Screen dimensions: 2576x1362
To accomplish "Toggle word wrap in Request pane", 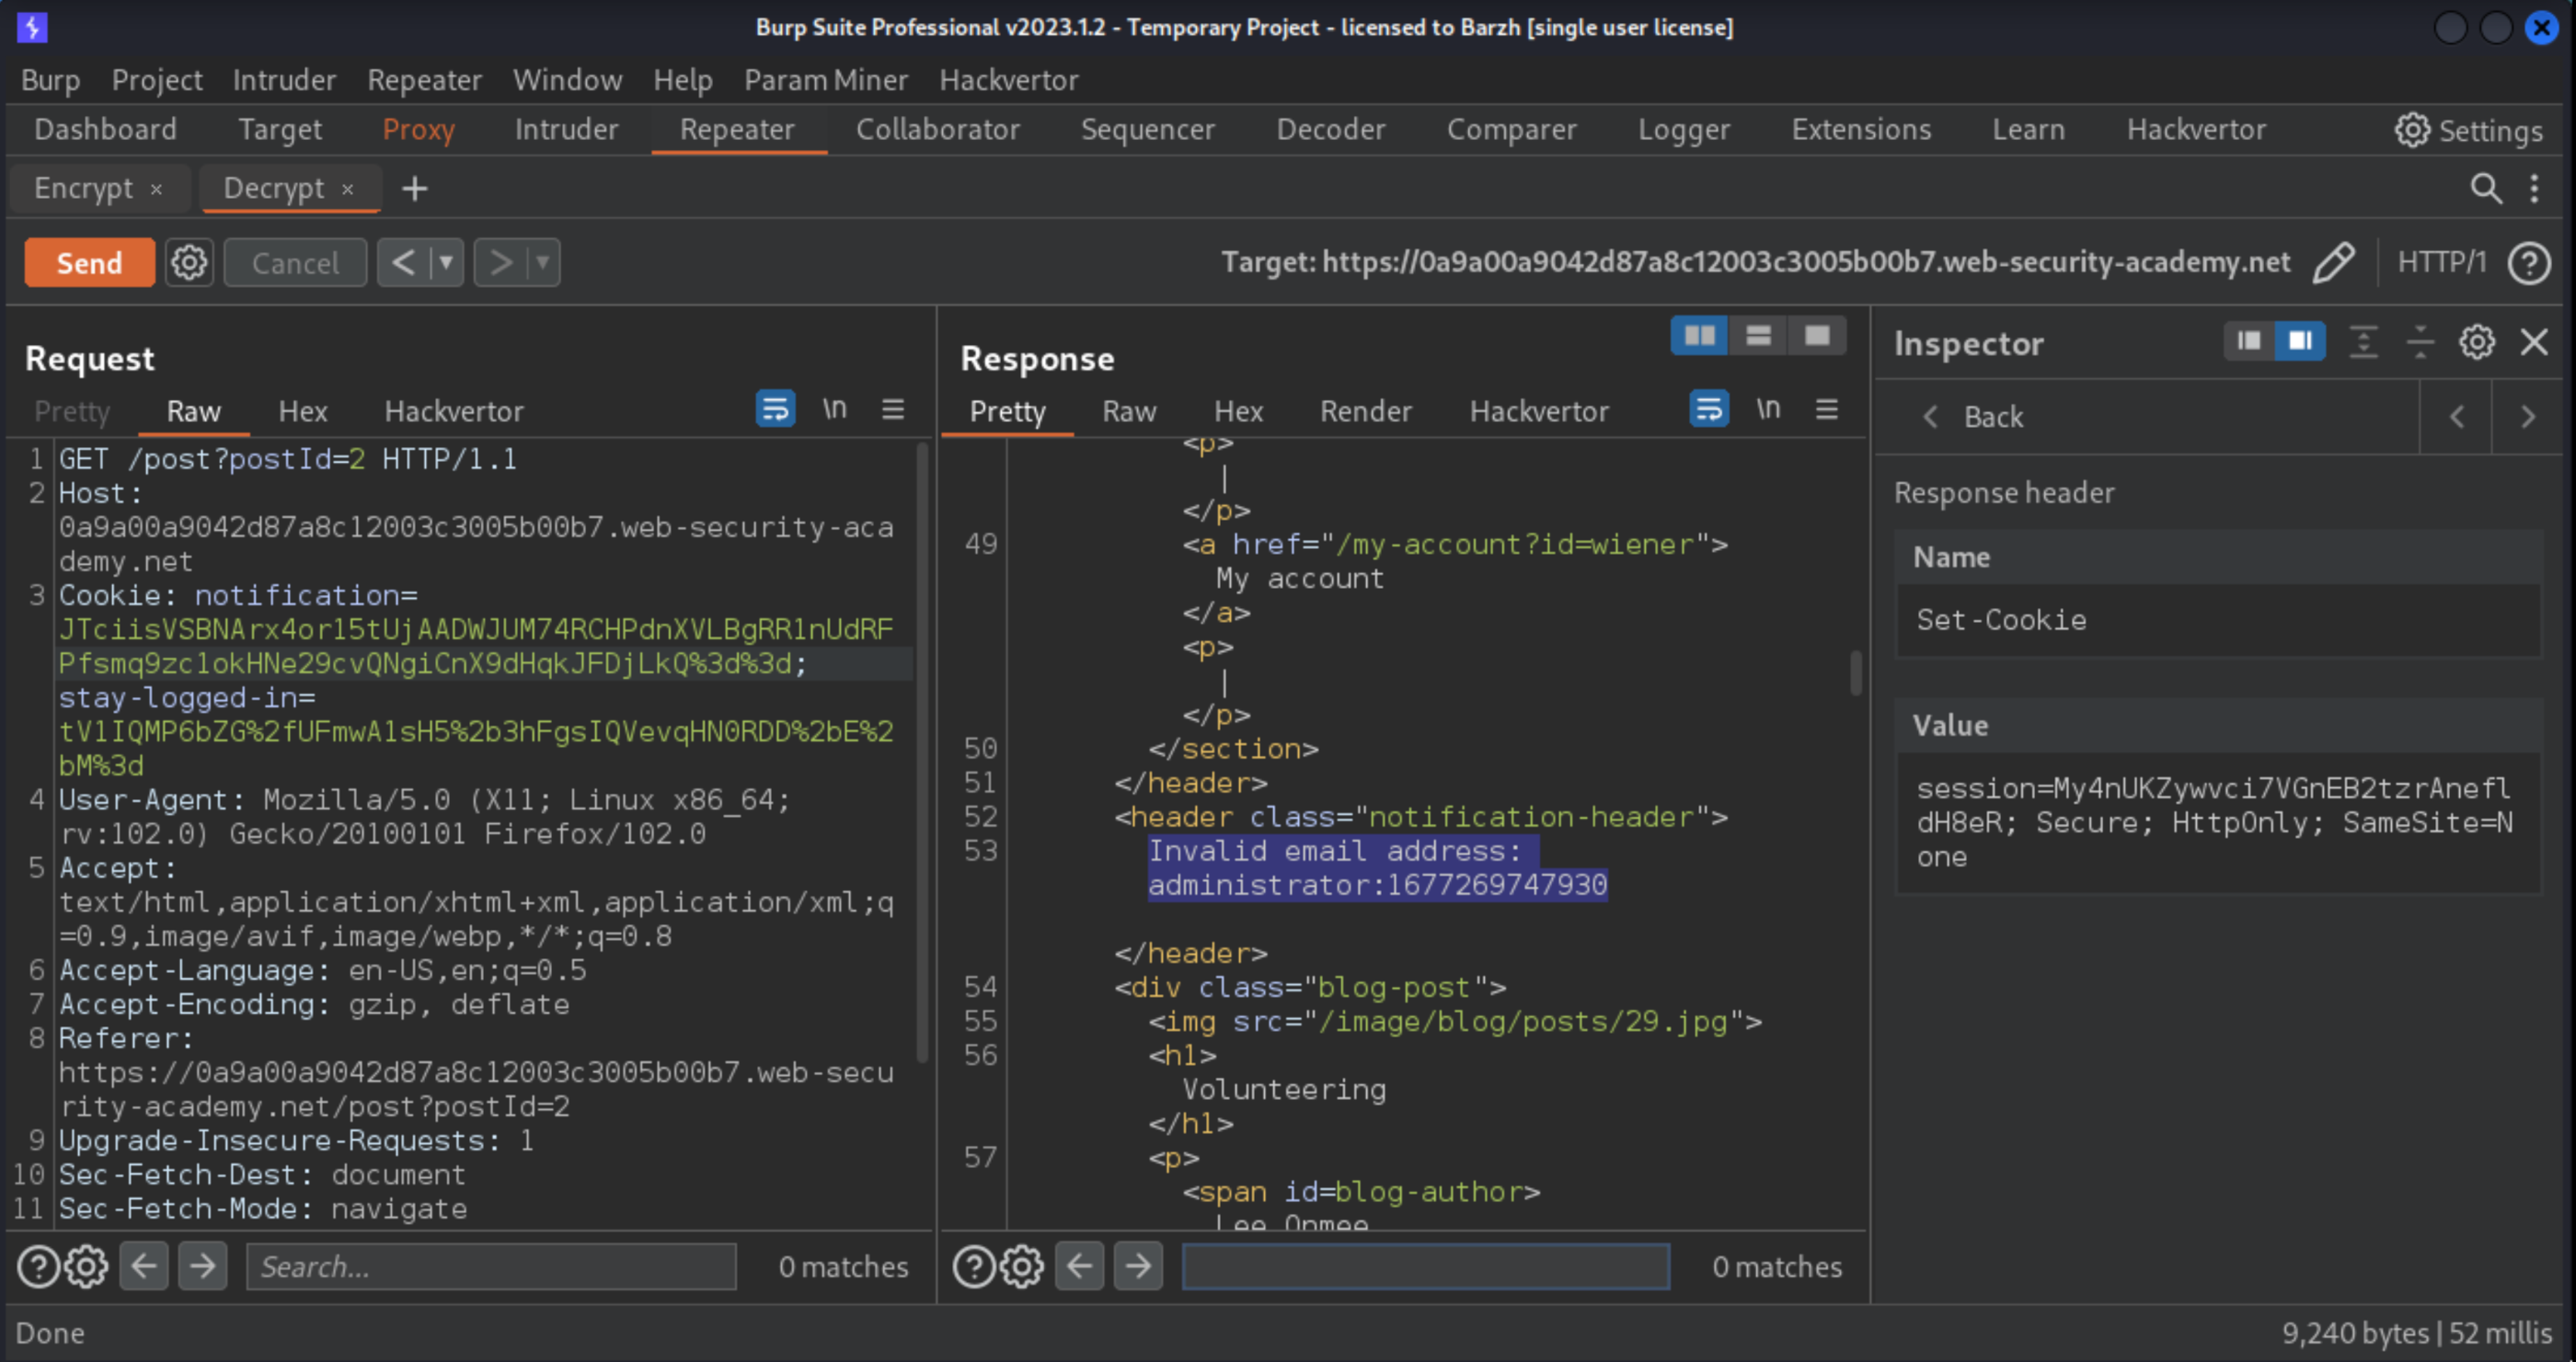I will 775,408.
